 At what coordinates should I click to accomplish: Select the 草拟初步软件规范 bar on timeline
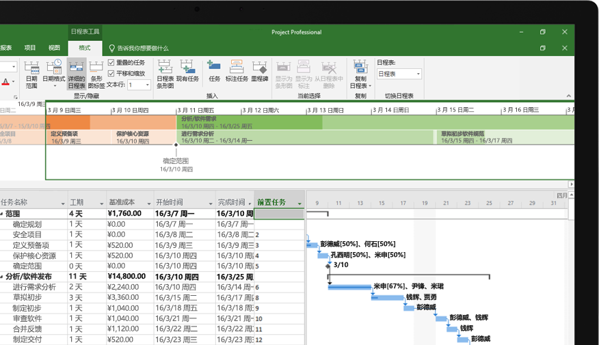tap(505, 137)
